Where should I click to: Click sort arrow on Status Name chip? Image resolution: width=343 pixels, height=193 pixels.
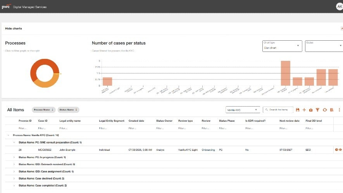pos(76,110)
